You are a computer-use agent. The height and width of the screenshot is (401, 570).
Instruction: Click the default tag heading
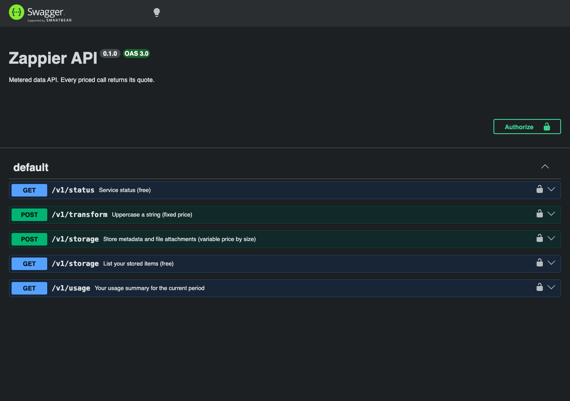tap(31, 167)
